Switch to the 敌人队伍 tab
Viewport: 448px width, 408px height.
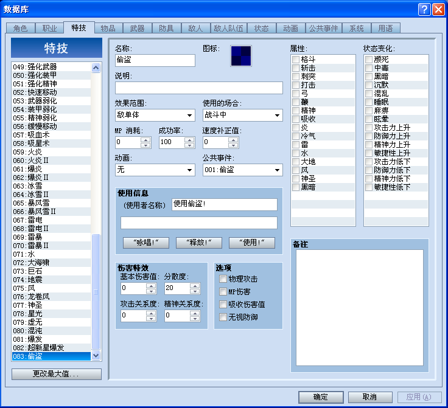229,28
